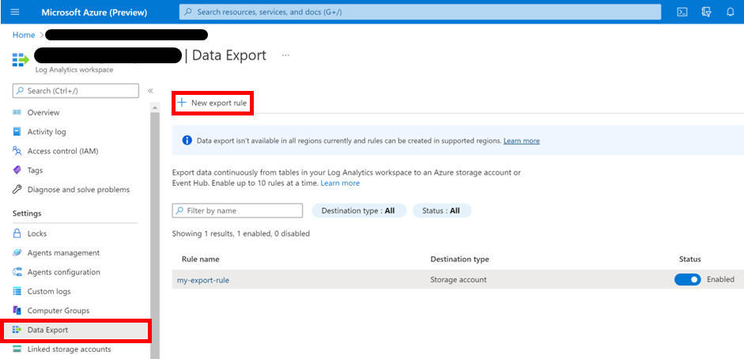This screenshot has height=359, width=744.
Task: Click the blue info icon in the banner
Action: pyautogui.click(x=187, y=141)
